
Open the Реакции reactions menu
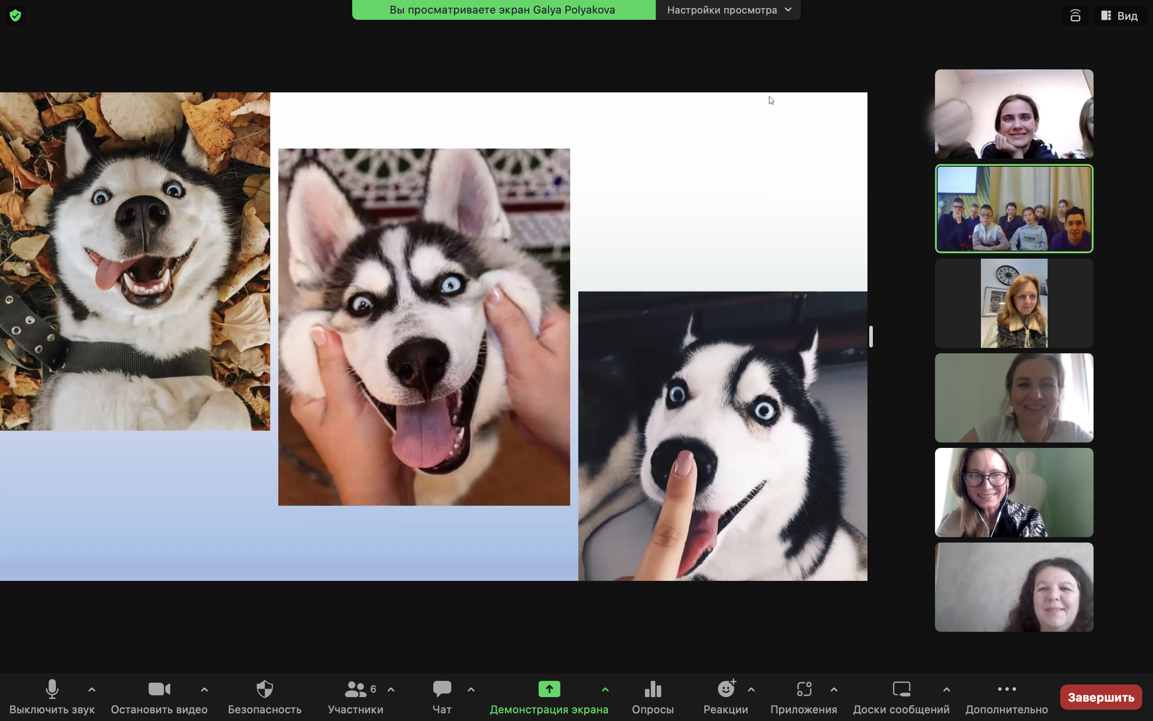tap(725, 697)
